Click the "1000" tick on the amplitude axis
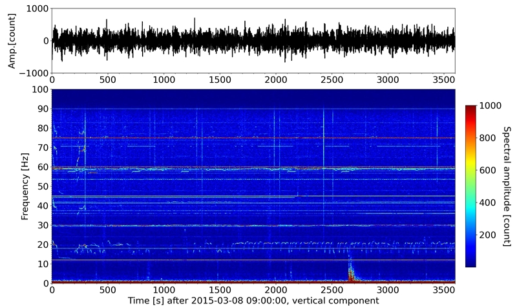Viewport: 517px width, 306px height. 37,9
